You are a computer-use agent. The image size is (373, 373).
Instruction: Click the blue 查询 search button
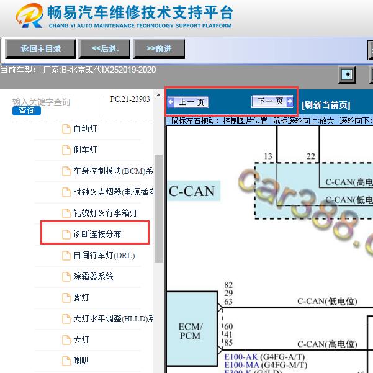coord(27,111)
